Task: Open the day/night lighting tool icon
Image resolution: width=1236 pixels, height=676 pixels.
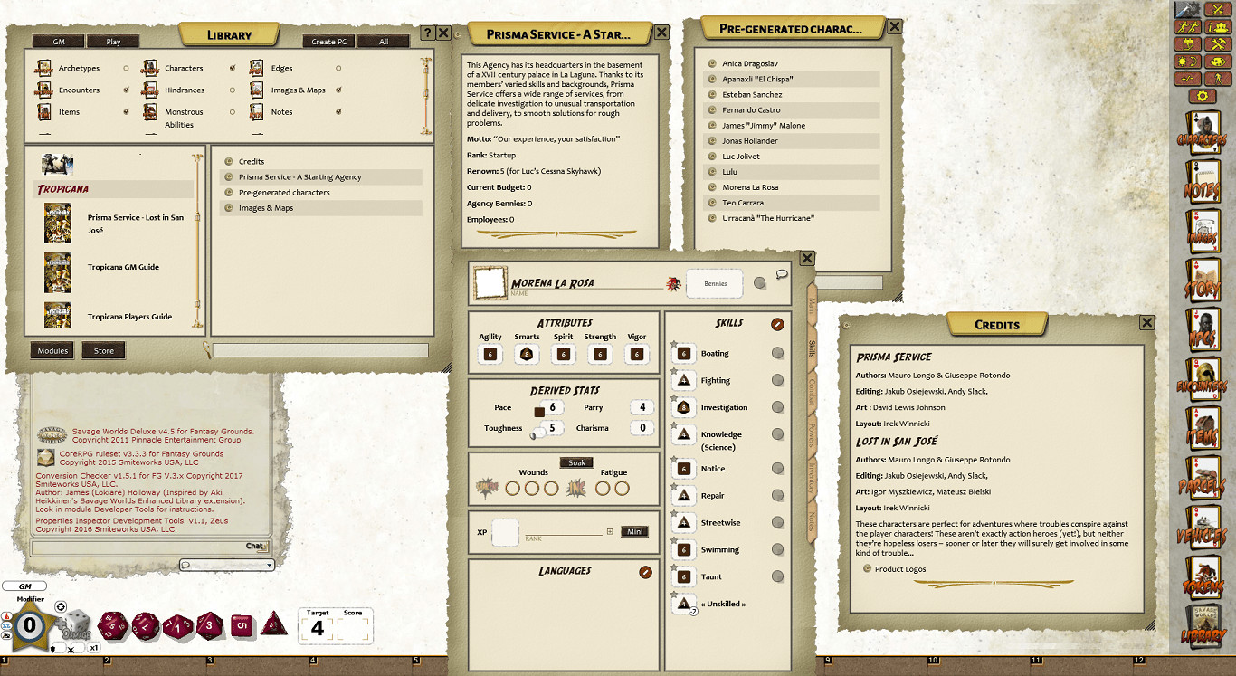Action: point(1187,62)
